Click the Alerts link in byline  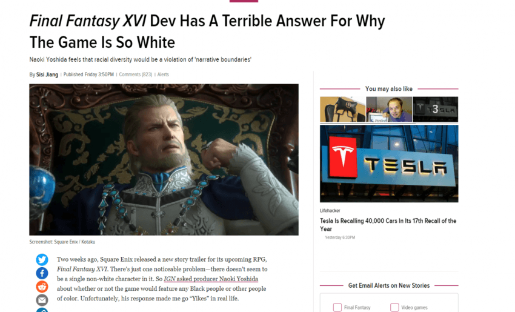163,75
